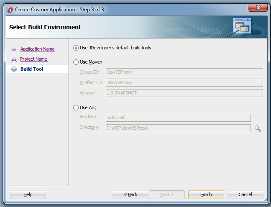Click the Directory label
The height and width of the screenshot is (207, 271).
click(89, 128)
